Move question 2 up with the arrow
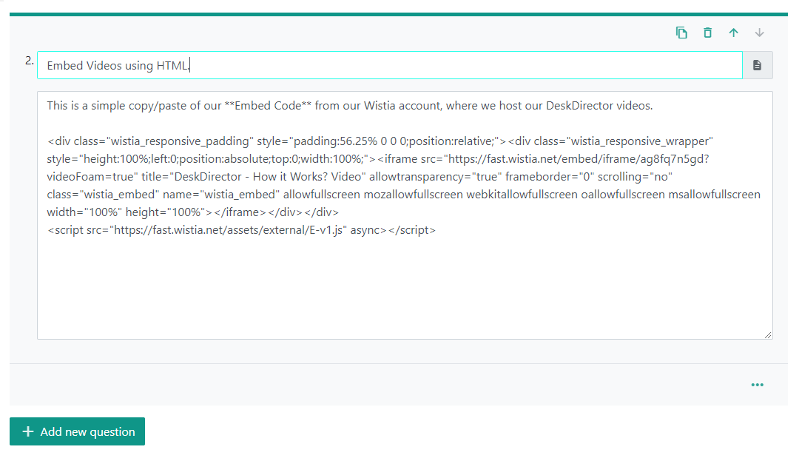The height and width of the screenshot is (461, 799). [733, 33]
